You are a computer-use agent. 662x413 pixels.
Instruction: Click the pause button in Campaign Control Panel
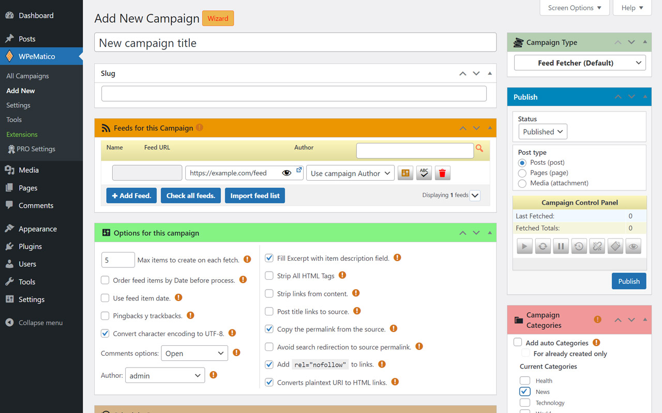coord(561,246)
